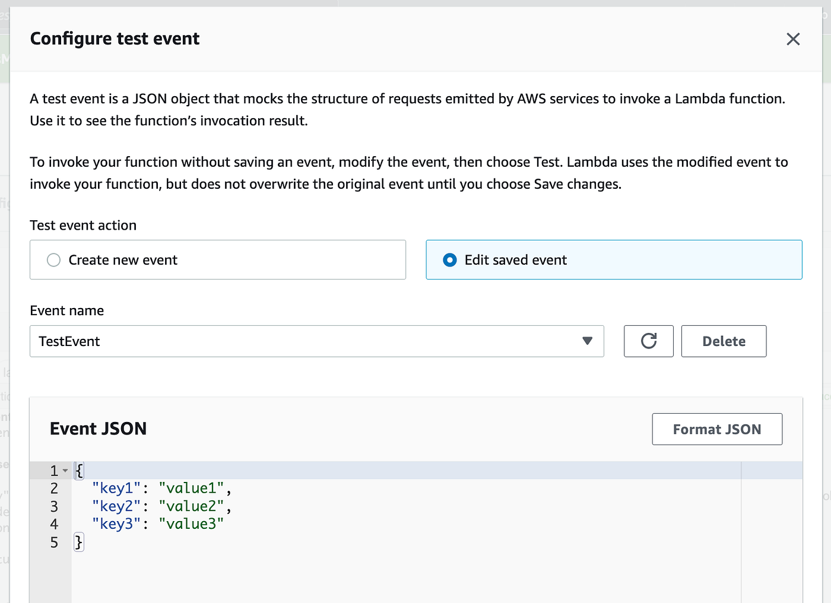Viewport: 831px width, 603px height.
Task: Click the "value3" string in the editor
Action: click(191, 524)
